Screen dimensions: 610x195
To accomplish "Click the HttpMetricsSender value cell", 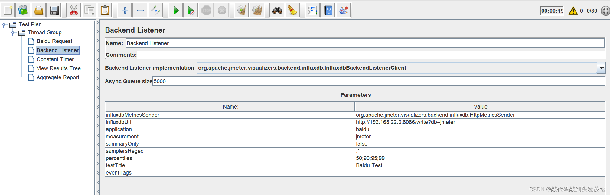I will coord(480,115).
